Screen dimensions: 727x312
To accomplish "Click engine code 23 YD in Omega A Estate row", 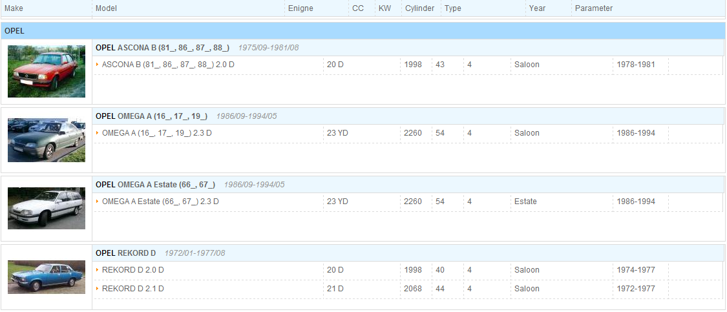I will click(x=337, y=202).
